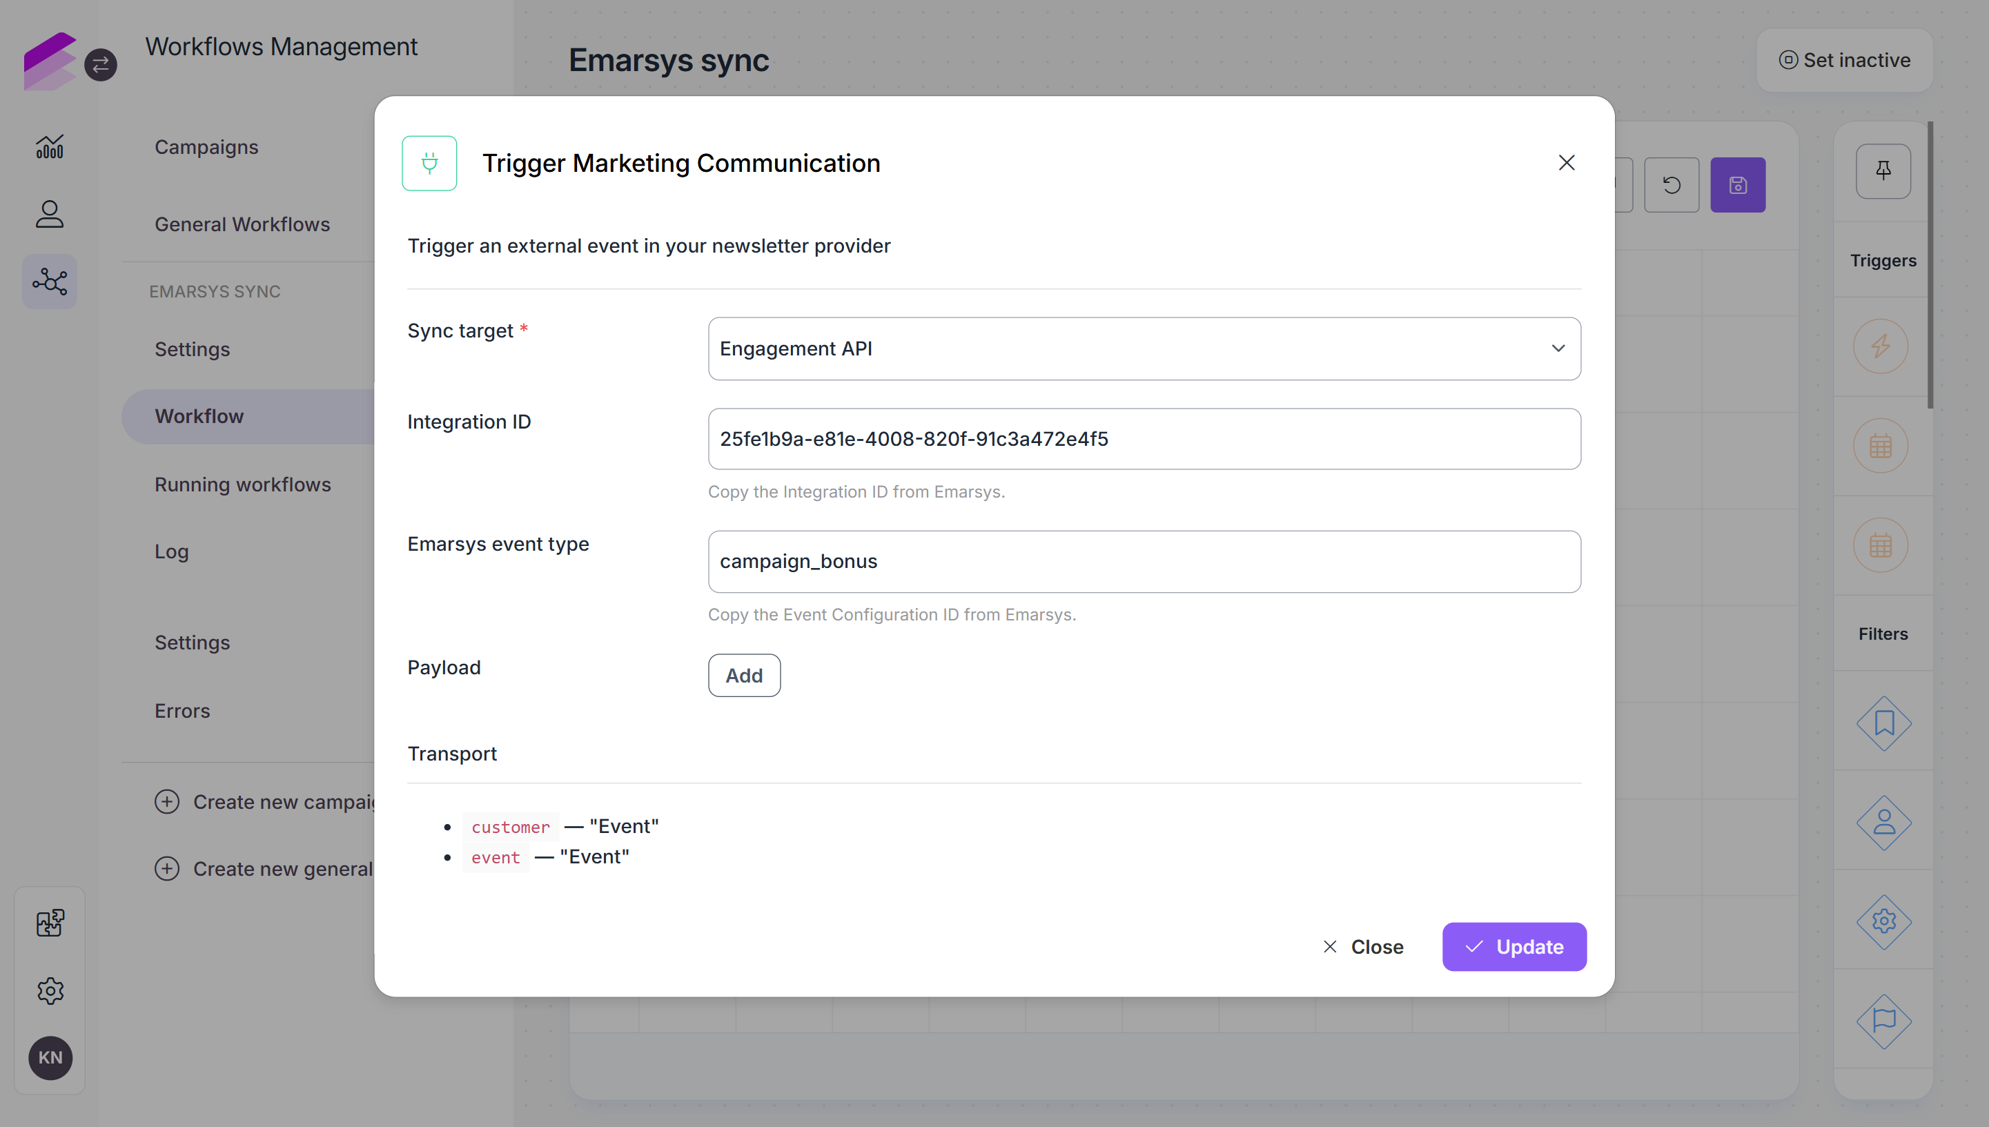Click the Workflows Management heading
1989x1127 pixels.
pyautogui.click(x=281, y=46)
